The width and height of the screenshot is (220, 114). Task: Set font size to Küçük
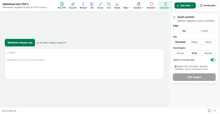(x=180, y=53)
